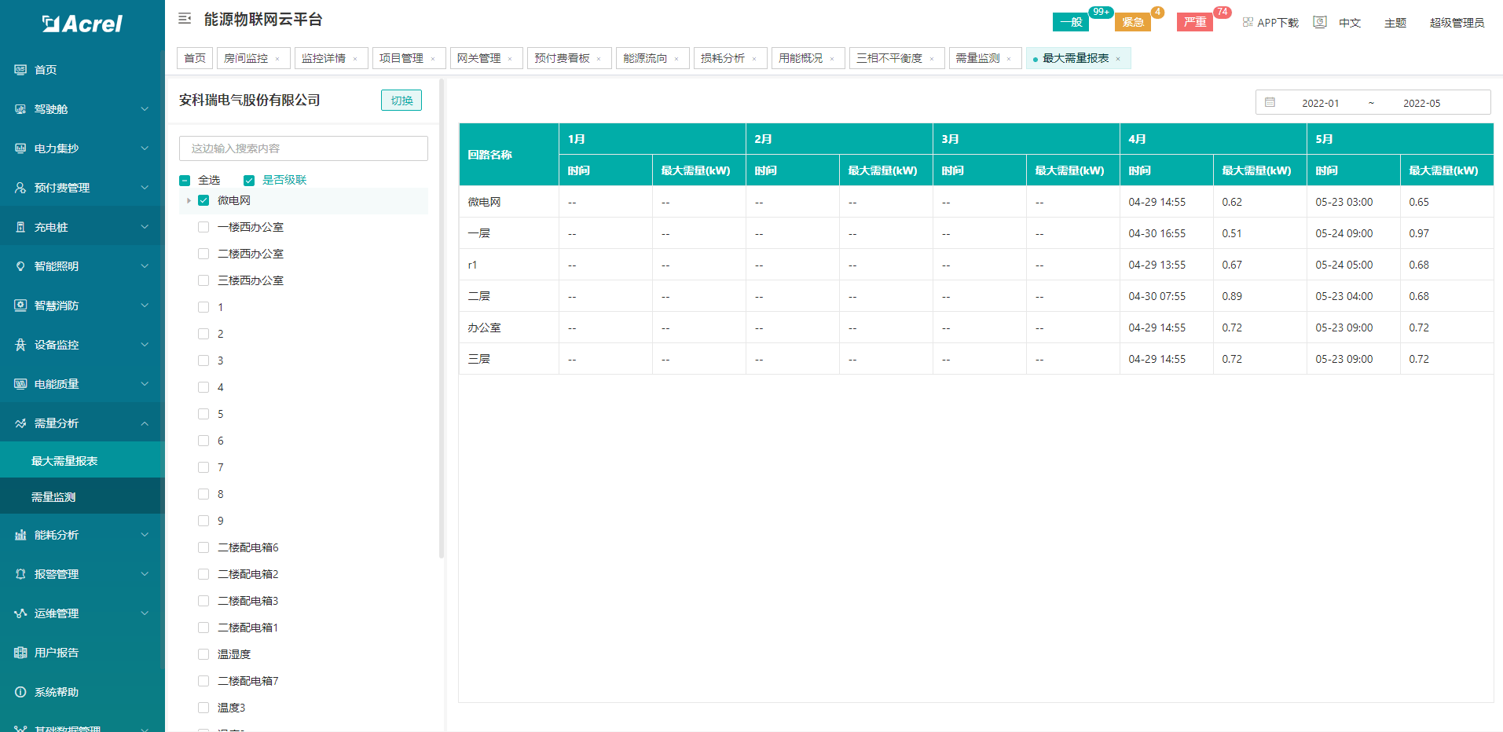Close the 需量监测 tab

(1009, 59)
